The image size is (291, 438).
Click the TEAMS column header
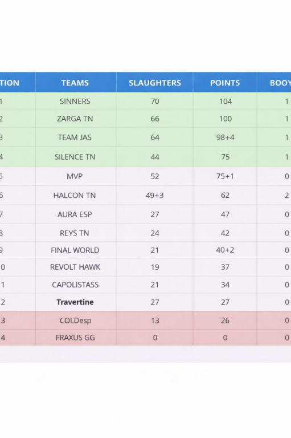(76, 82)
